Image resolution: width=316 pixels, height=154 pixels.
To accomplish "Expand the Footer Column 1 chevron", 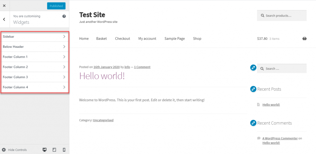I will click(x=64, y=57).
